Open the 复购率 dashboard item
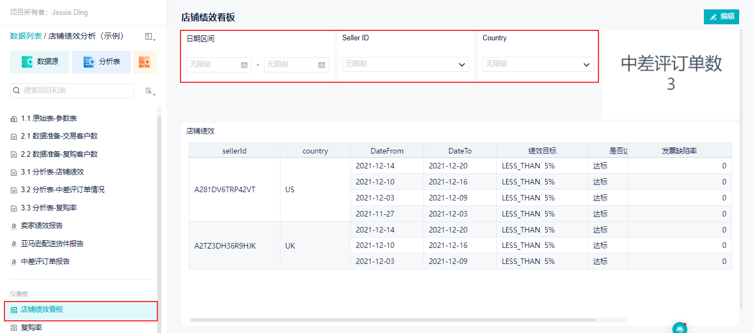This screenshot has height=333, width=753. tap(31, 328)
